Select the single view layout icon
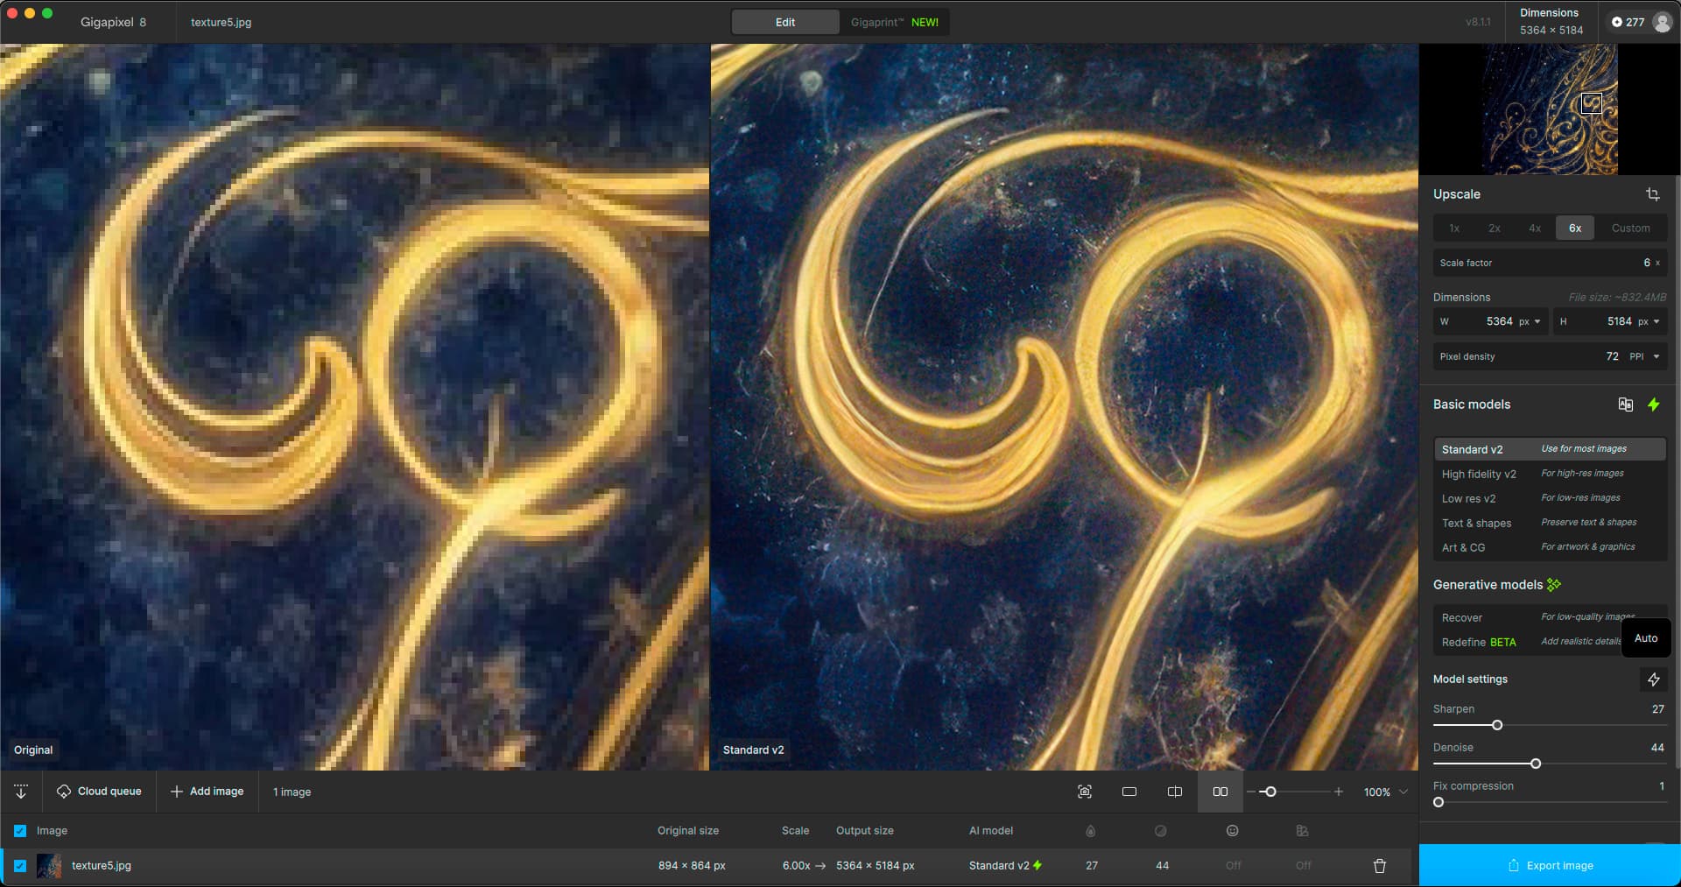1681x887 pixels. [1129, 792]
